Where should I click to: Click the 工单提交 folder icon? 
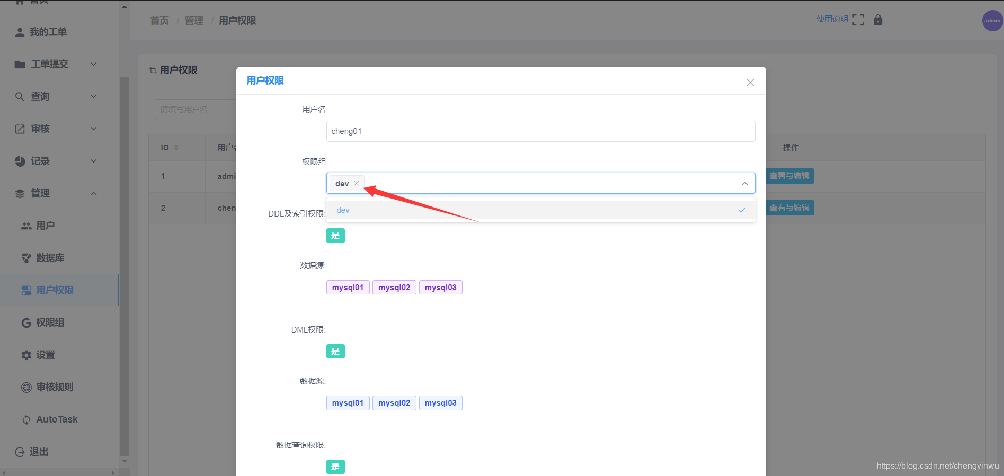point(20,65)
